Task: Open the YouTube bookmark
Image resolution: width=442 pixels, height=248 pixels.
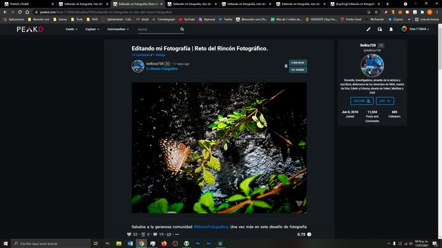Action: [186, 19]
